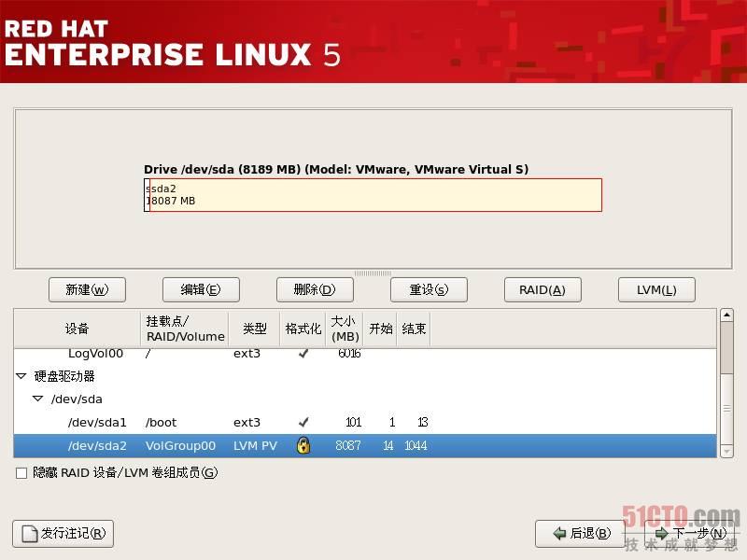Click the lock icon in /dev/sda2 row

pyautogui.click(x=303, y=445)
